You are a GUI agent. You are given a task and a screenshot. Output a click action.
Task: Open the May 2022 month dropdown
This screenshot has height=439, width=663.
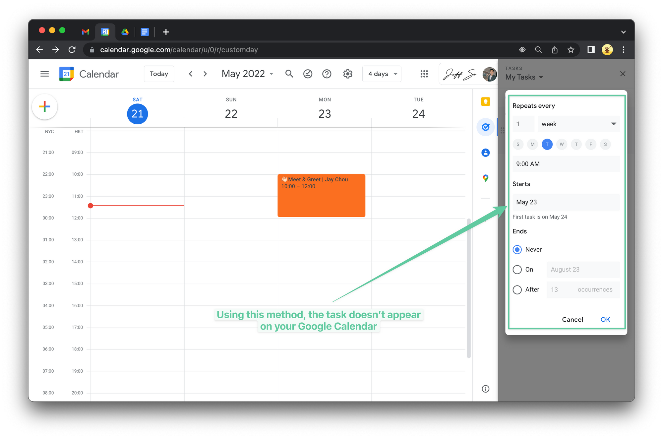247,74
